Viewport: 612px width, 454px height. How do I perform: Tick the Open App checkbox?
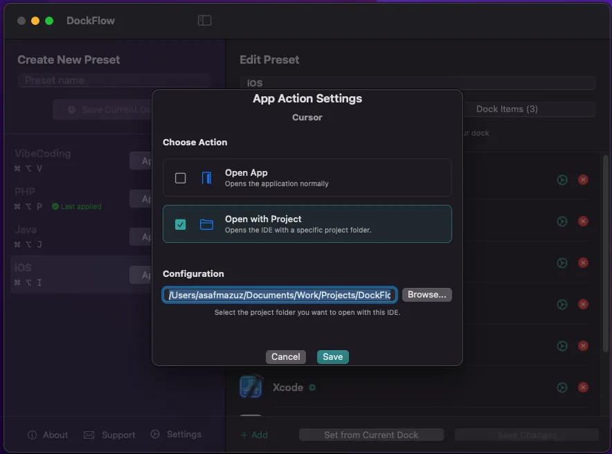[x=180, y=179]
